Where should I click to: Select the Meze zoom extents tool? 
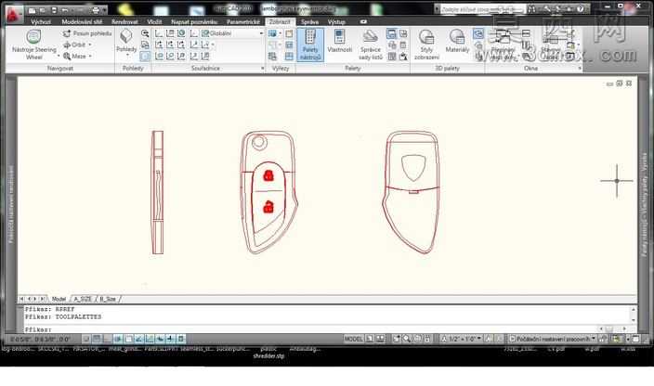74,56
